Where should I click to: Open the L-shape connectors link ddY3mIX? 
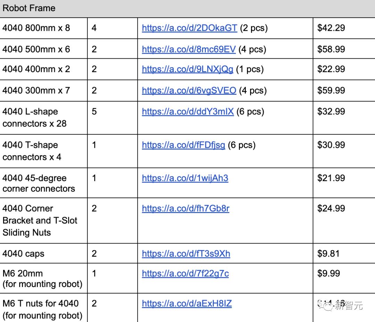(x=187, y=112)
